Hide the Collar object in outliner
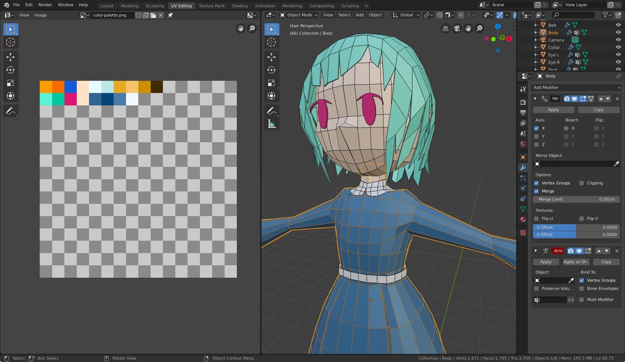 click(x=618, y=47)
